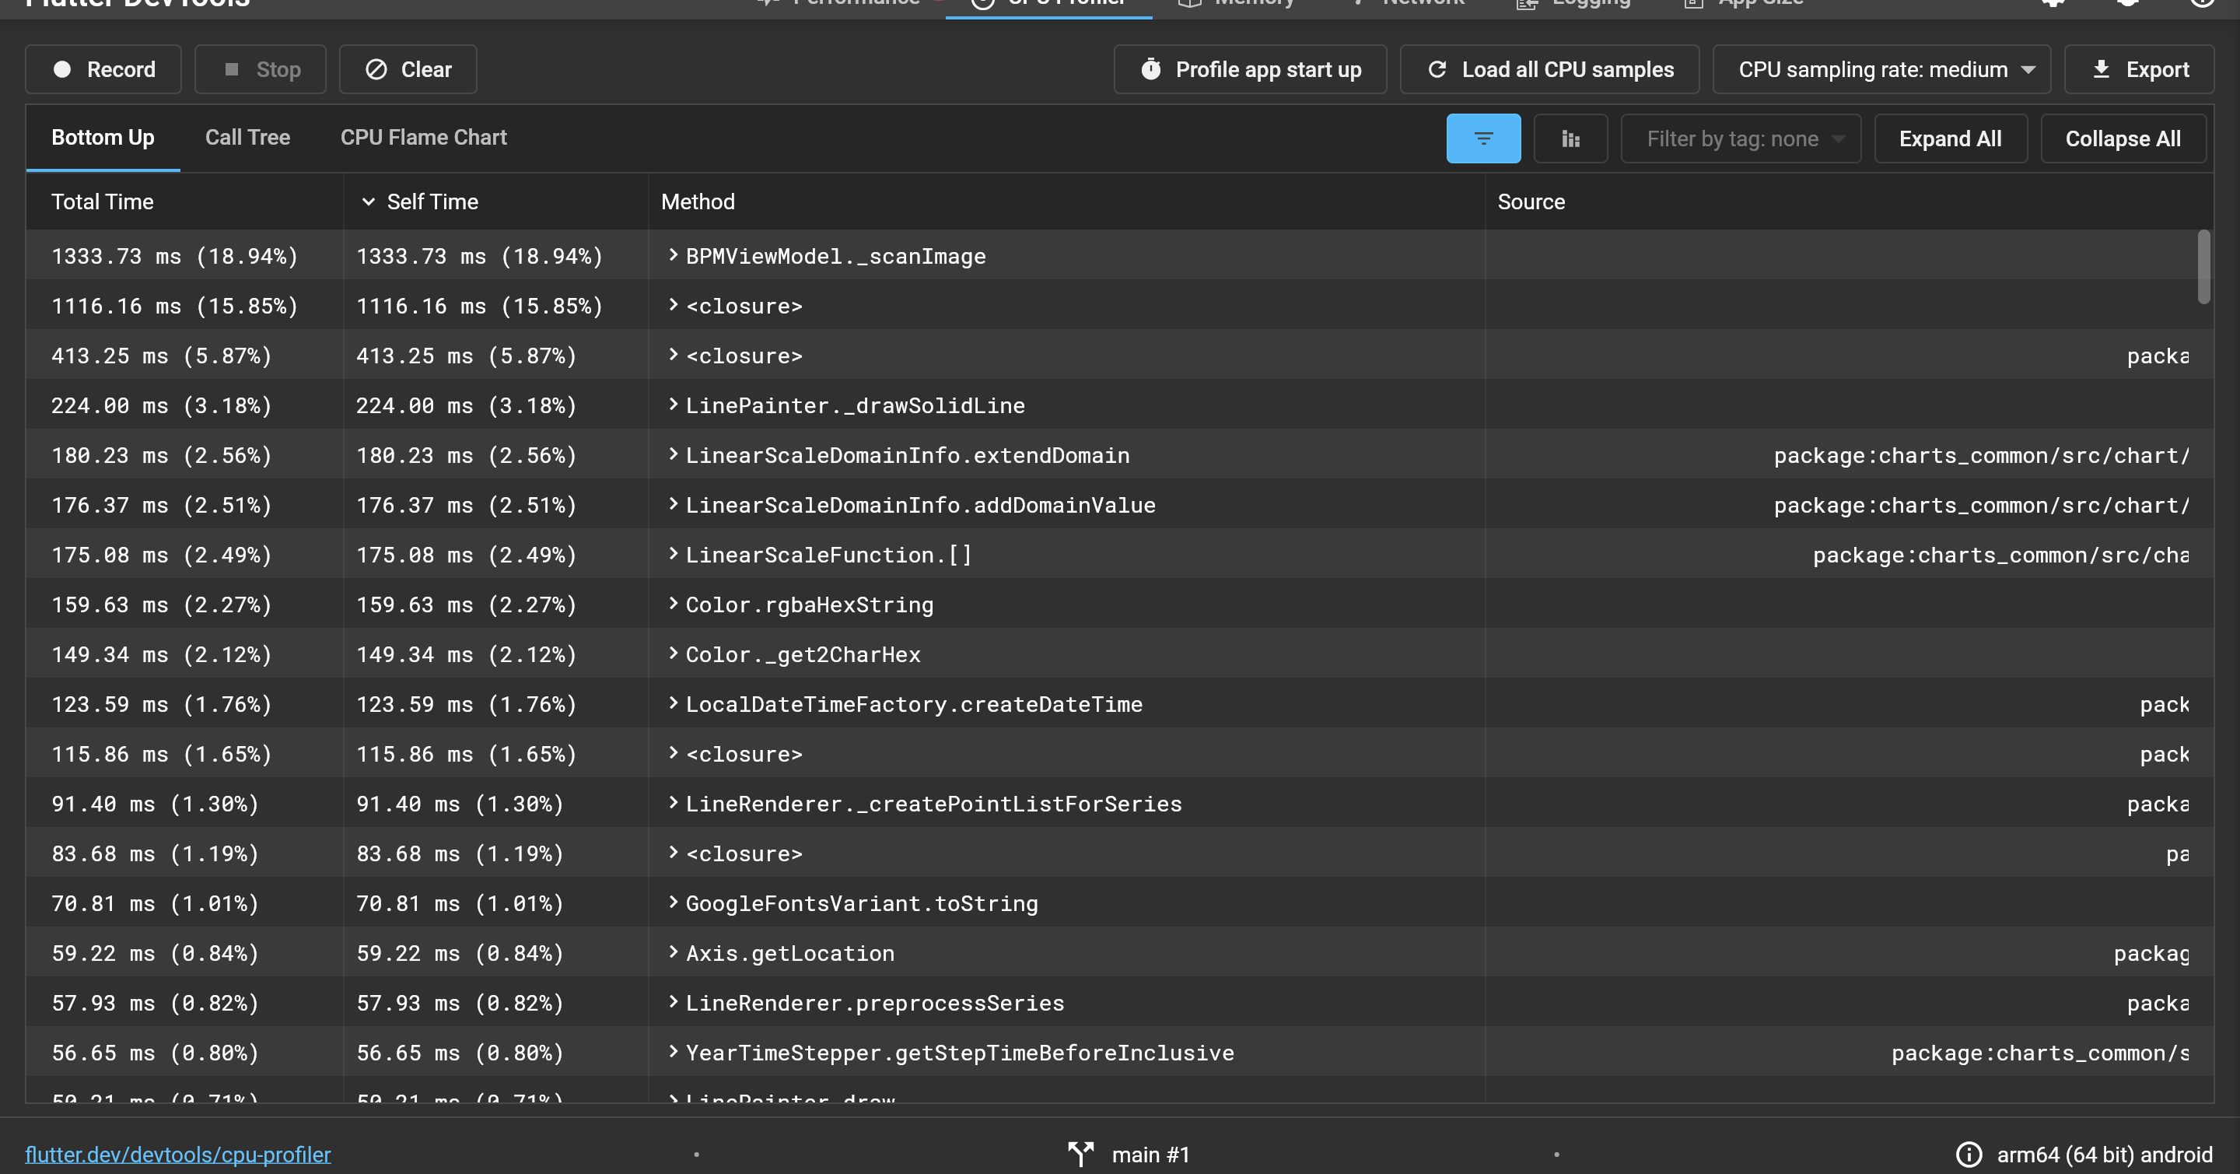Click the refresh icon on Load all CPU samples
This screenshot has width=2240, height=1174.
[x=1437, y=69]
